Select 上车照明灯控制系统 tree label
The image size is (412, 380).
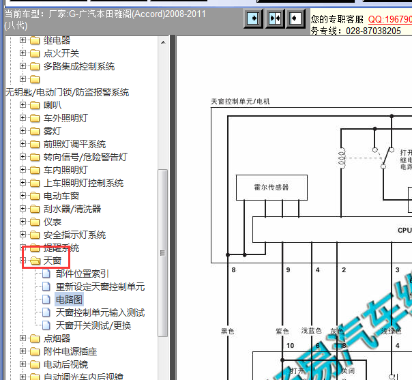coord(83,183)
